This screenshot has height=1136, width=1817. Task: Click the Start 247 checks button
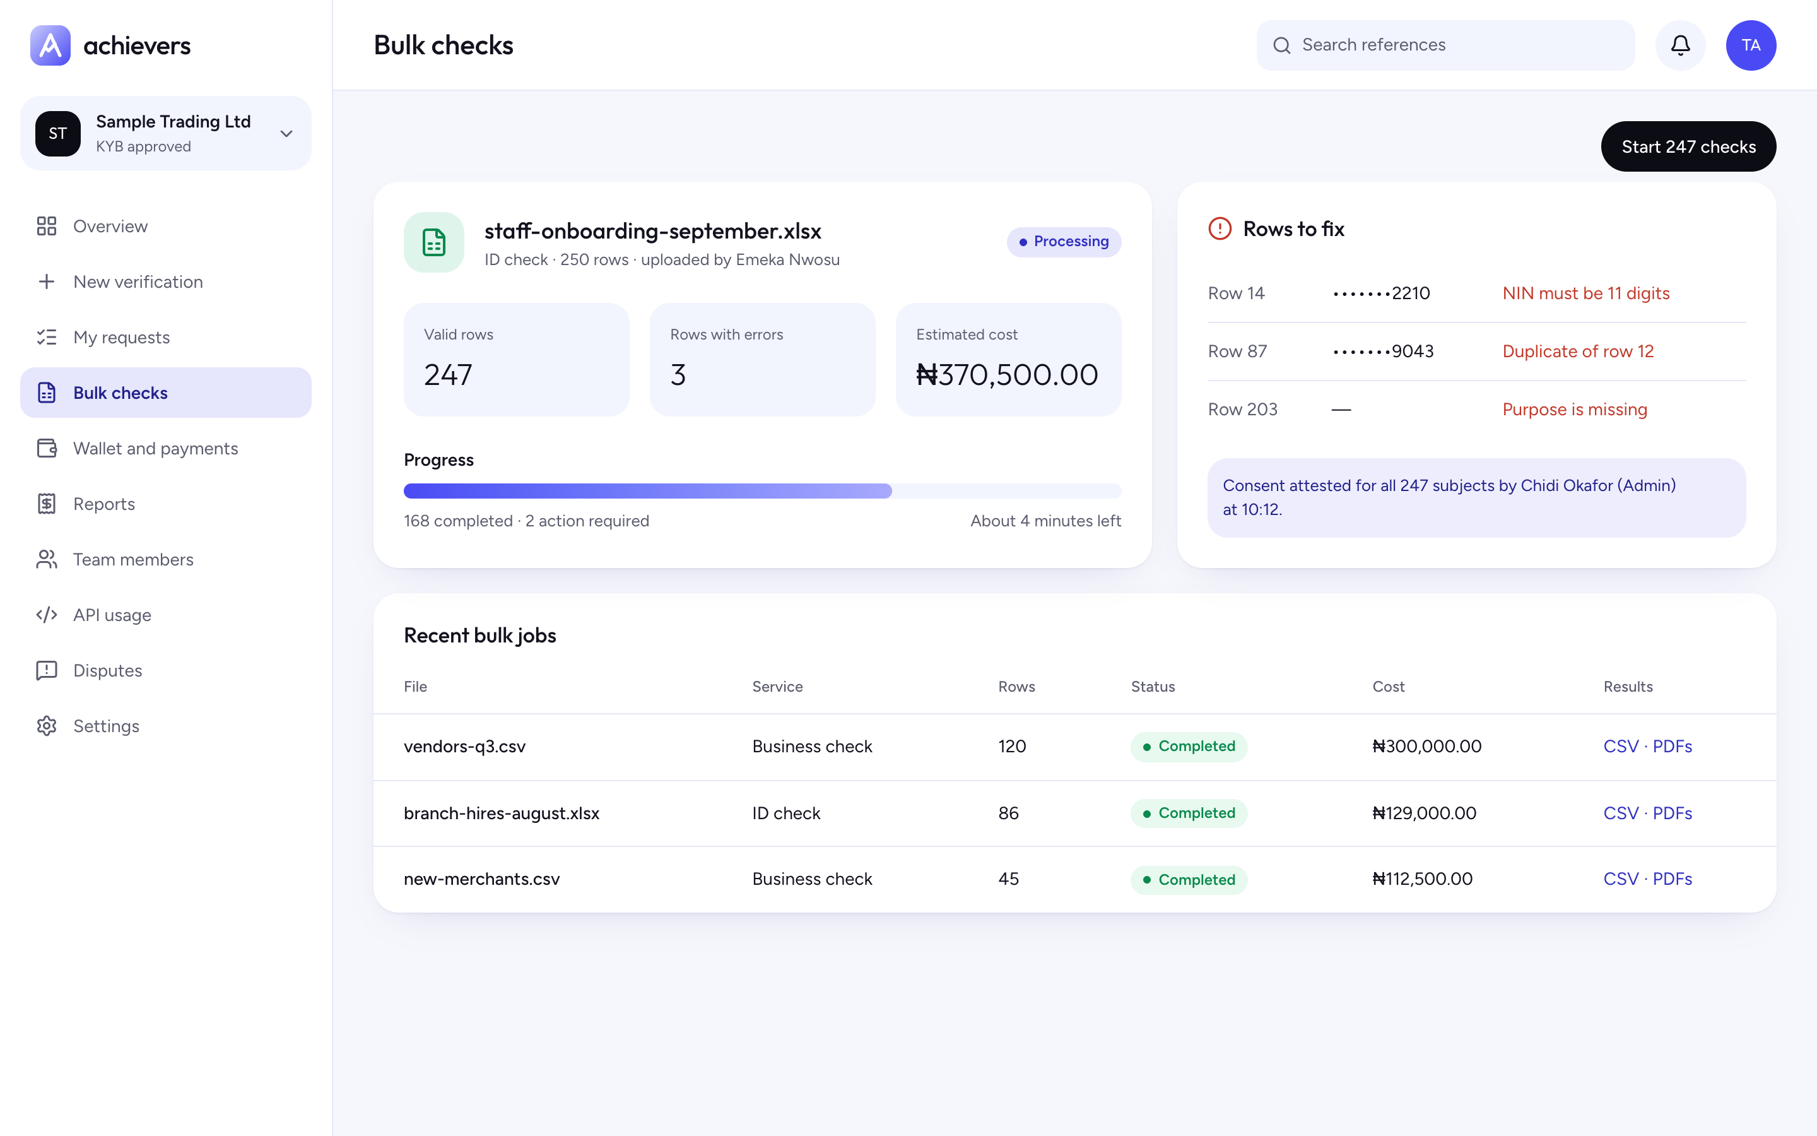coord(1688,146)
